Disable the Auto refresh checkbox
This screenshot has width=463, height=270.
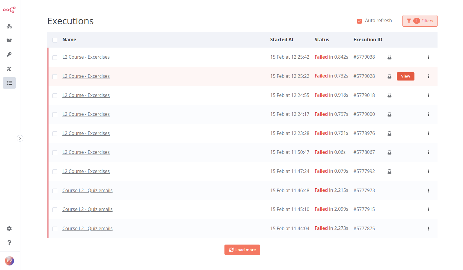click(x=359, y=21)
